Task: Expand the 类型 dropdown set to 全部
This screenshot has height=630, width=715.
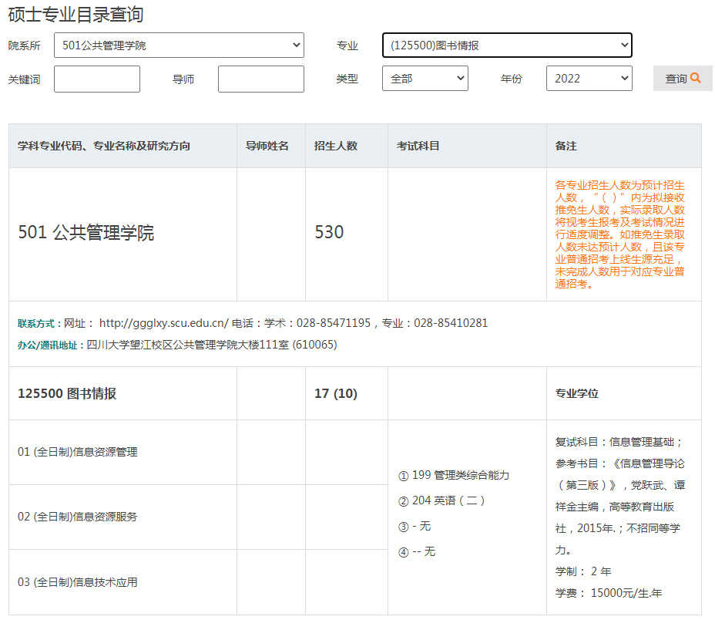Action: click(x=425, y=78)
